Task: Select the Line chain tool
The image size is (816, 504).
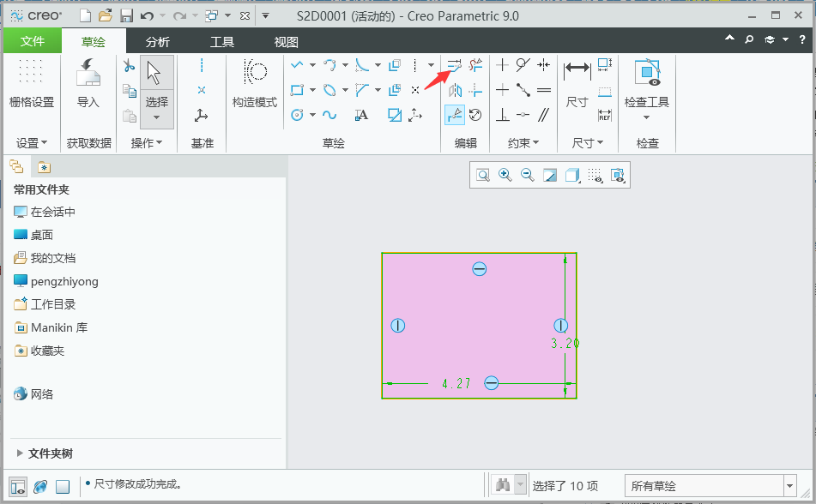Action: [297, 65]
